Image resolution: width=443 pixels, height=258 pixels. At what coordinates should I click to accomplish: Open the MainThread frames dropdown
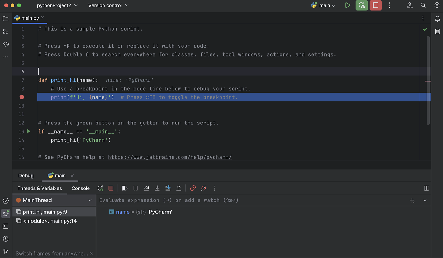(90, 200)
